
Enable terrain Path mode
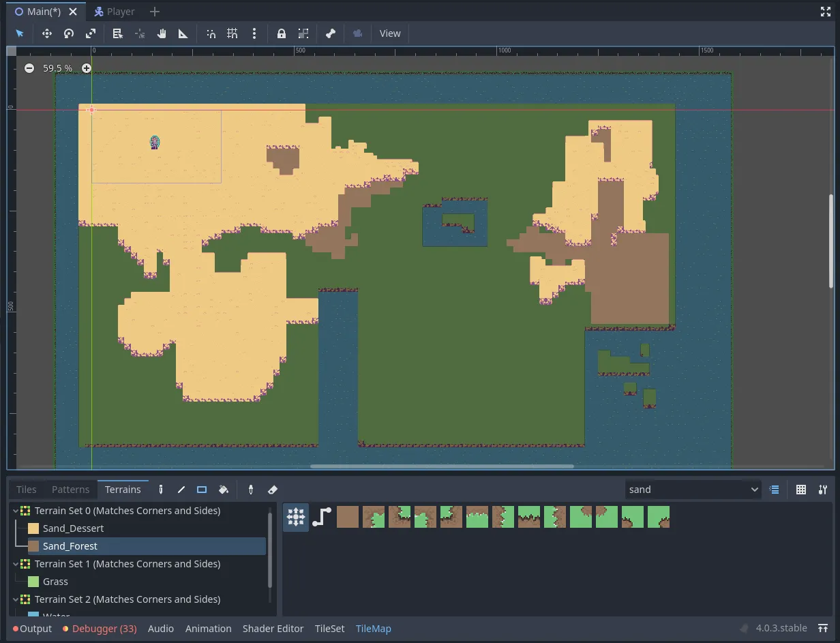coord(322,517)
